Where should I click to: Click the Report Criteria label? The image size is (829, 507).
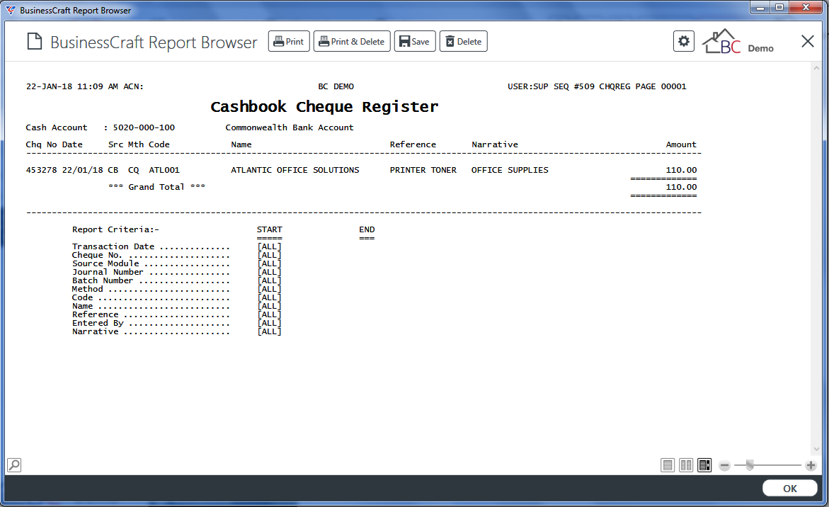click(116, 229)
